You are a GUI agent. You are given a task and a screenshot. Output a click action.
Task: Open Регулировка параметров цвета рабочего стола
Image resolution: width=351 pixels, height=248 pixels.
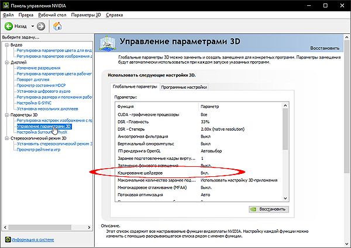coord(54,74)
